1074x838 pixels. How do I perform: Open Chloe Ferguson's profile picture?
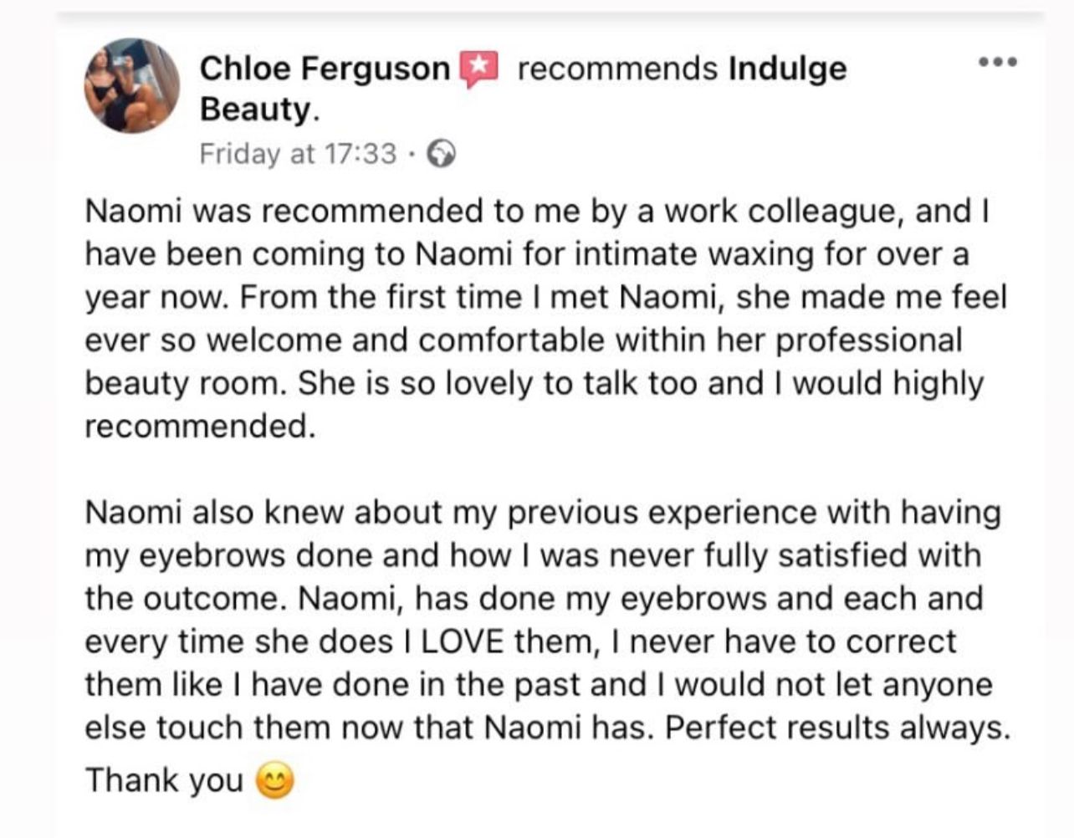point(132,86)
